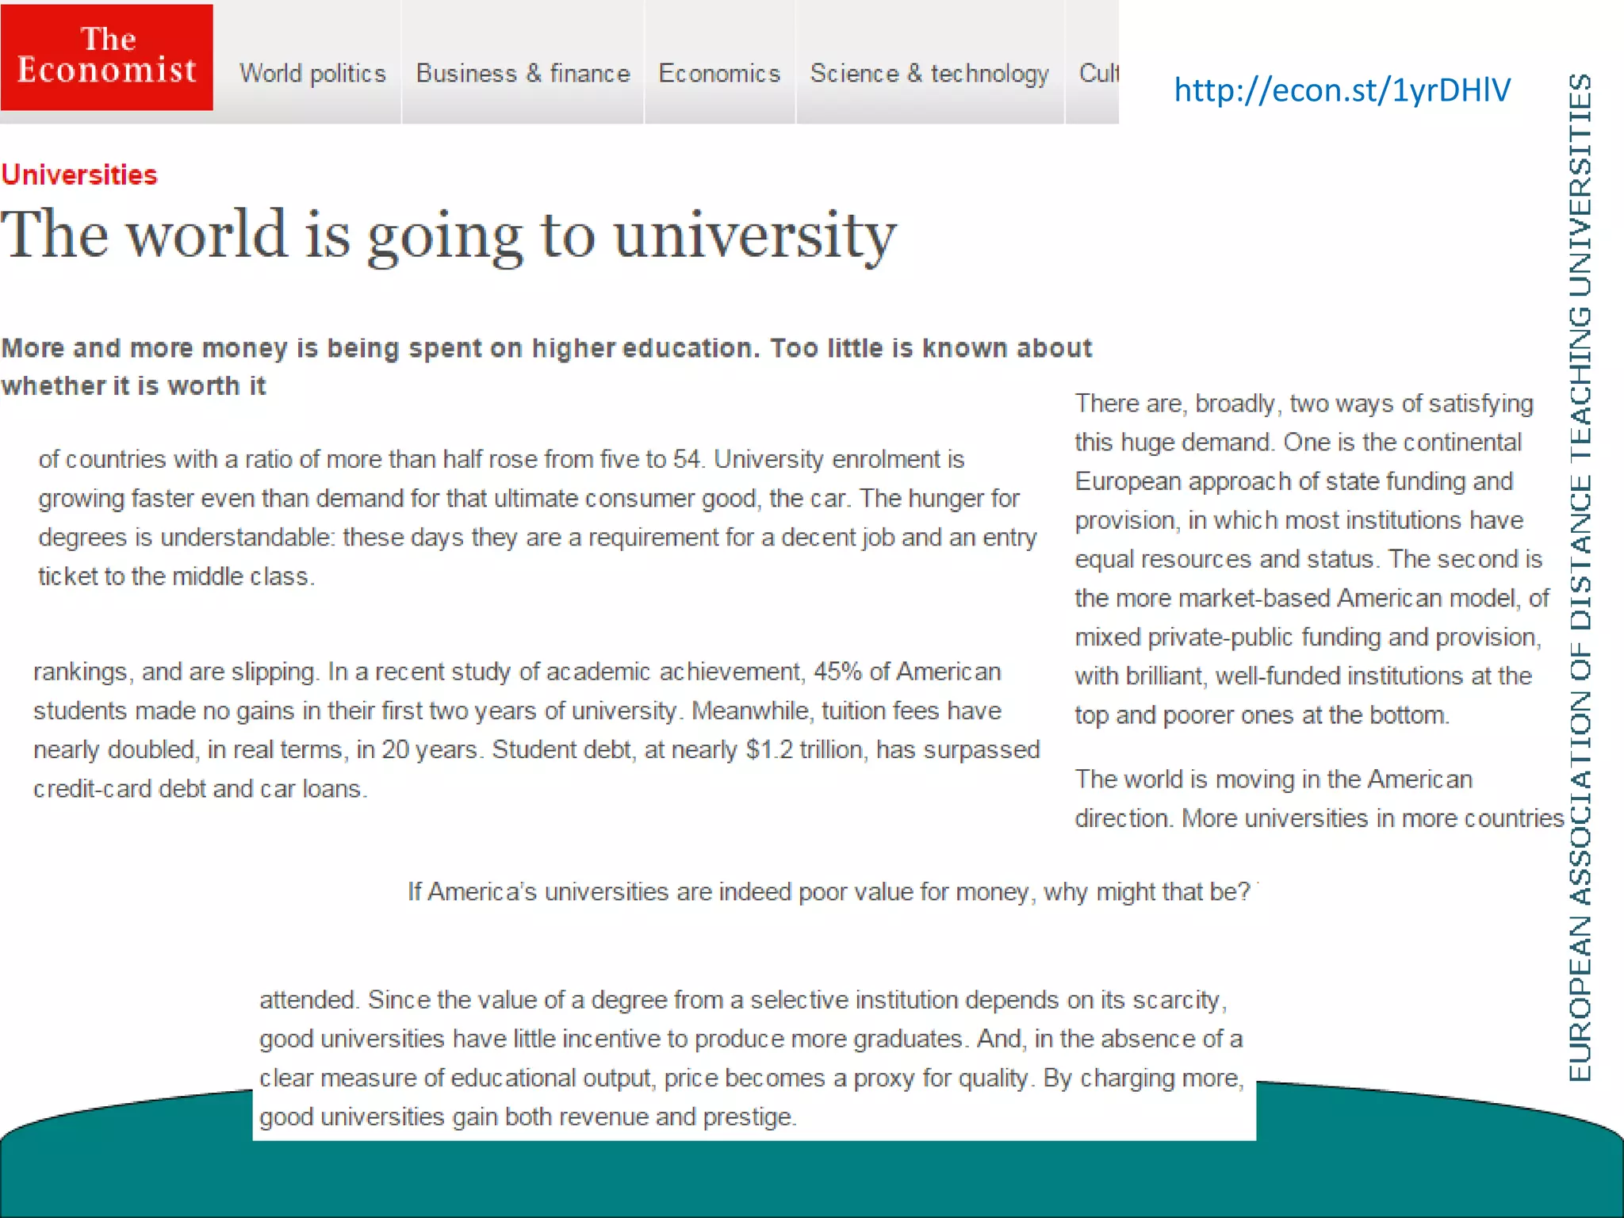This screenshot has height=1218, width=1624.
Task: Click the paragraph starting 'There are, broadly, two ways'
Action: click(1312, 559)
